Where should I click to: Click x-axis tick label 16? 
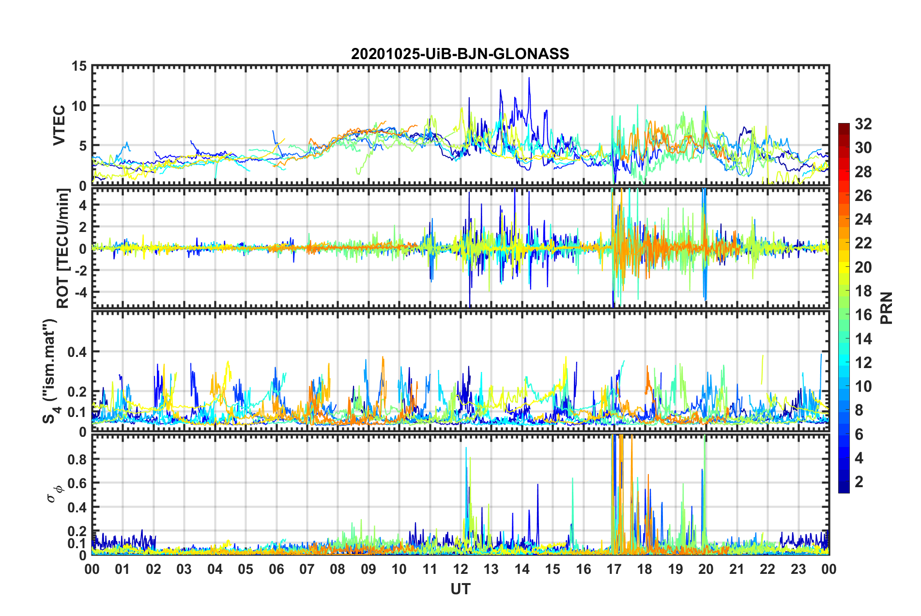tap(583, 569)
